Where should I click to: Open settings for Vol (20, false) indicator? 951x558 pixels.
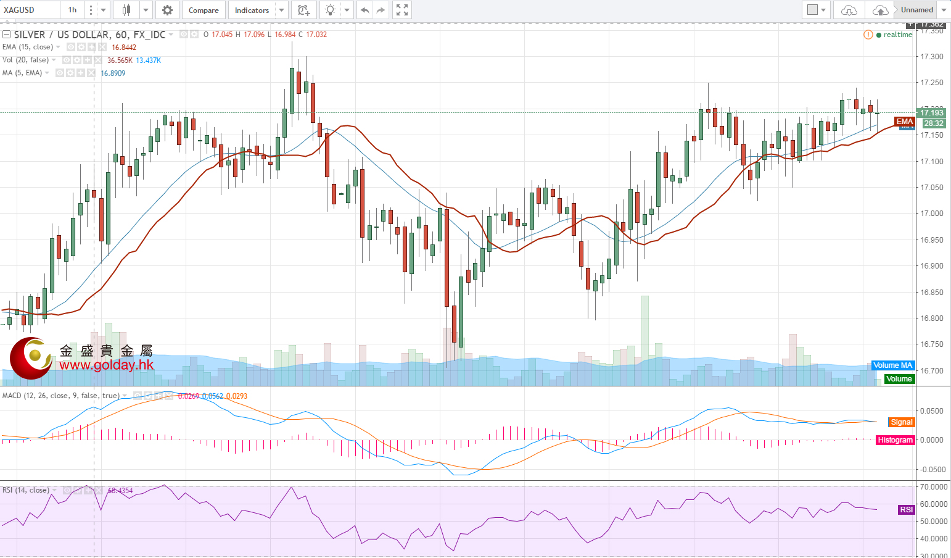coord(77,60)
